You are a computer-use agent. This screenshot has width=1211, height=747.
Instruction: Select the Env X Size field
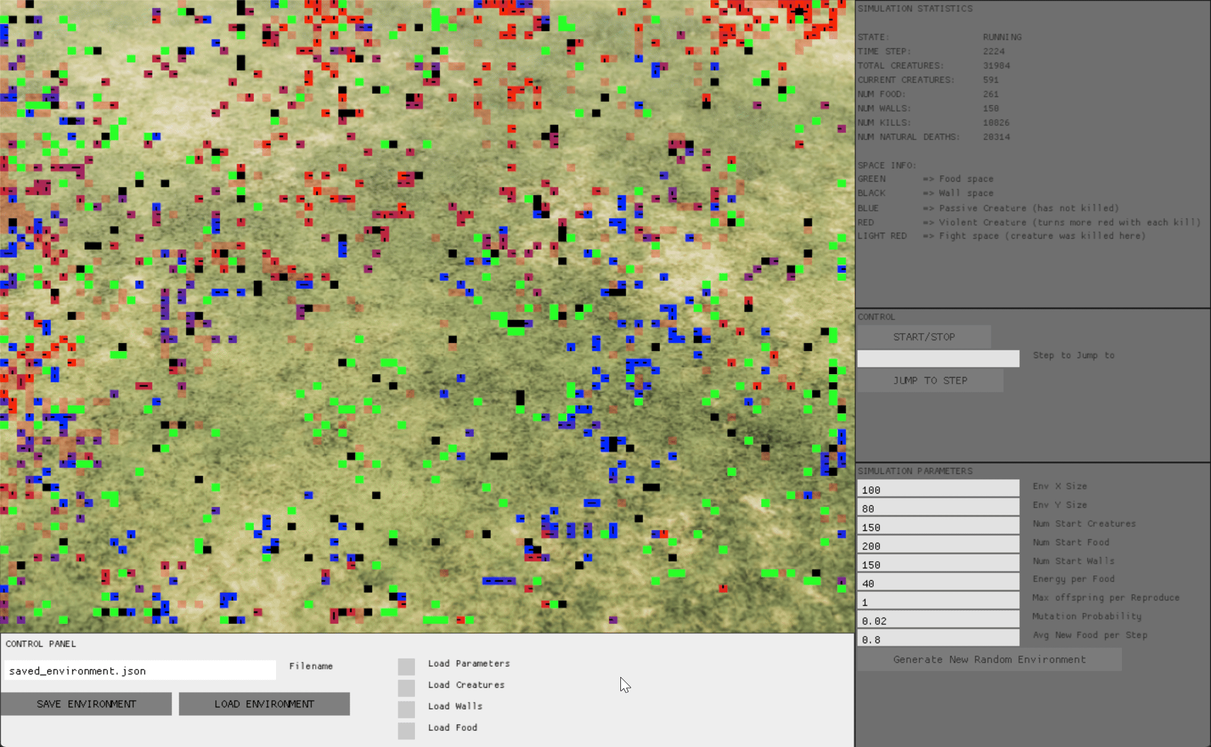click(938, 489)
